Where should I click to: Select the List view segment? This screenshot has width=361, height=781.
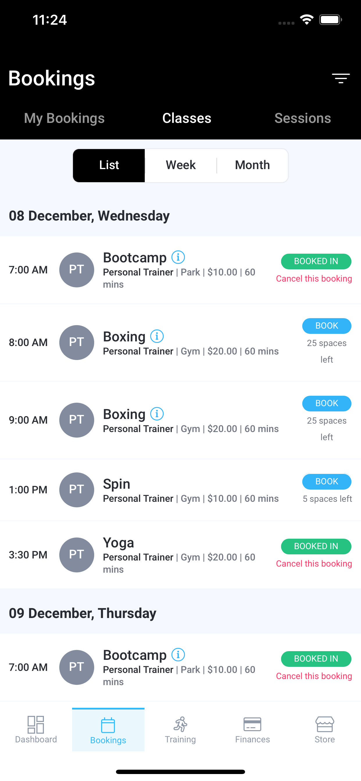click(x=109, y=165)
